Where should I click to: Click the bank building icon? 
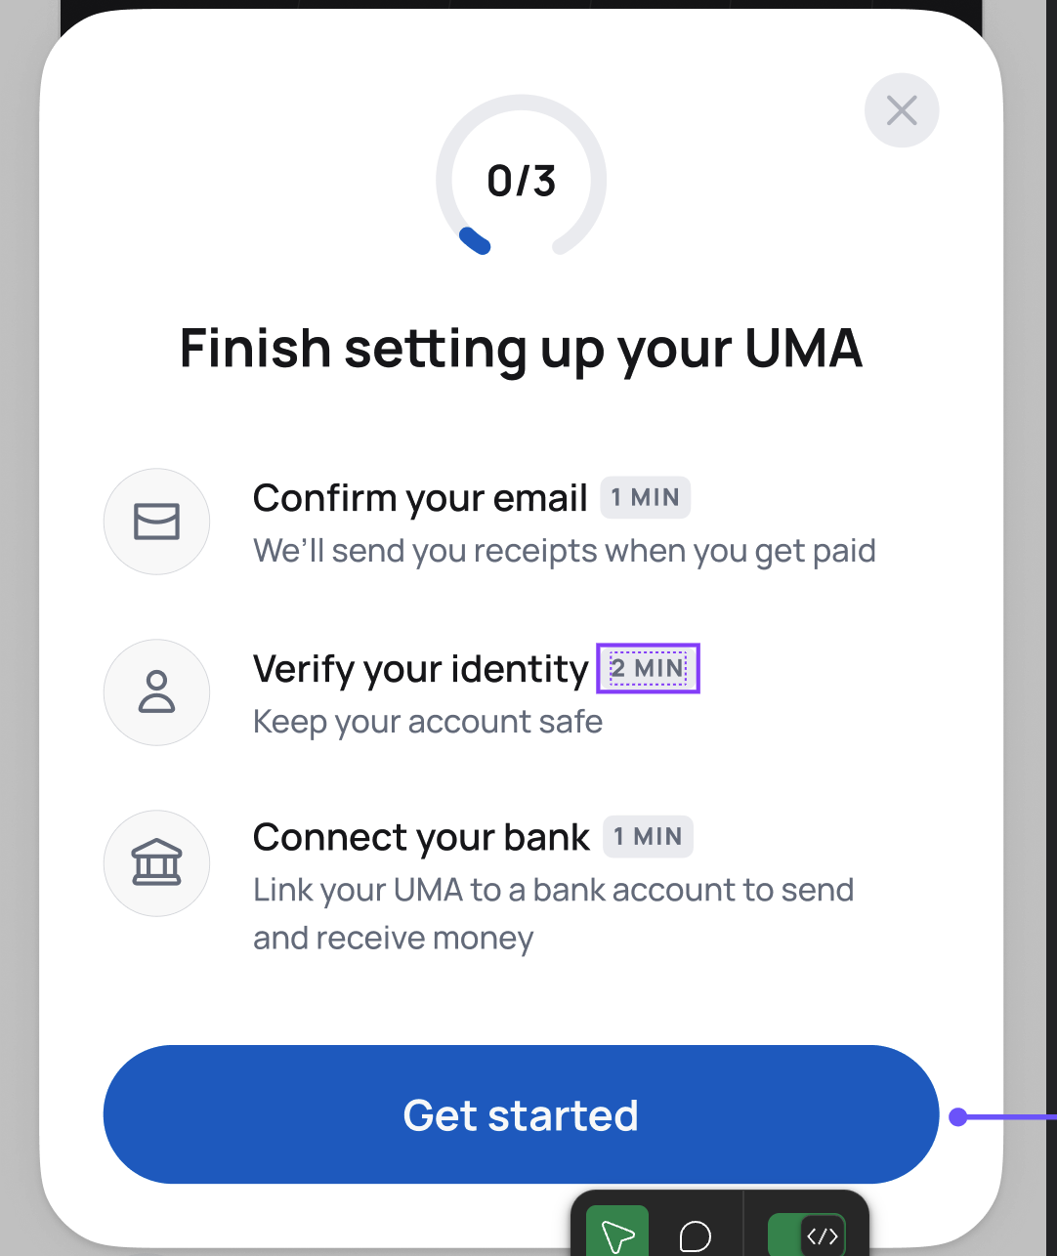click(x=156, y=862)
